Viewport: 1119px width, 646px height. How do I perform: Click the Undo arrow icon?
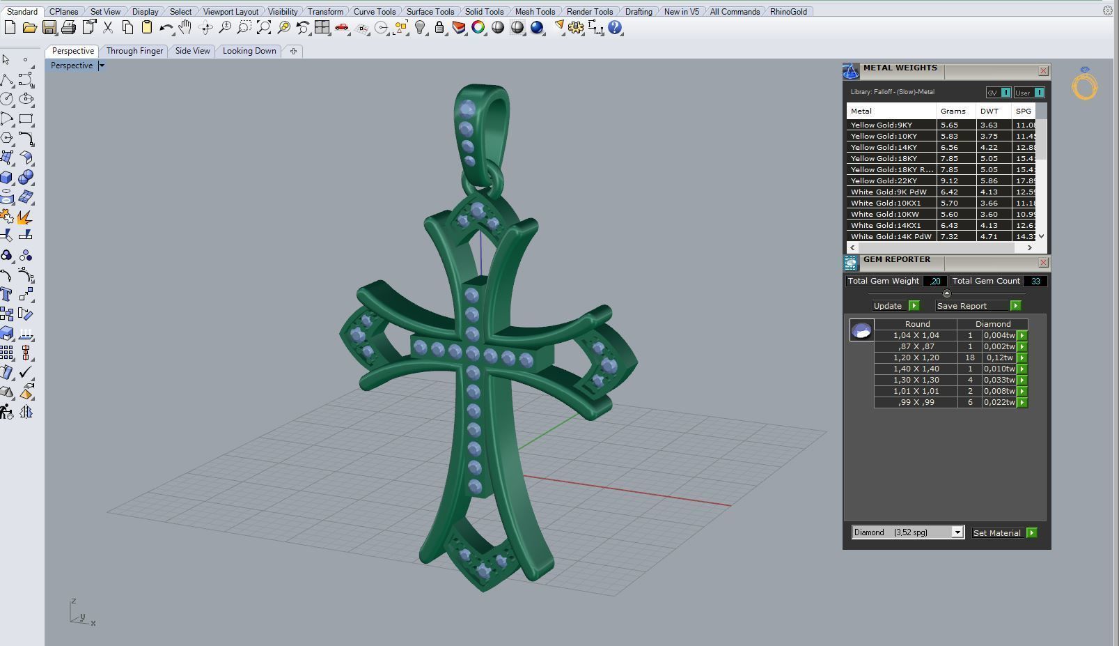point(166,28)
